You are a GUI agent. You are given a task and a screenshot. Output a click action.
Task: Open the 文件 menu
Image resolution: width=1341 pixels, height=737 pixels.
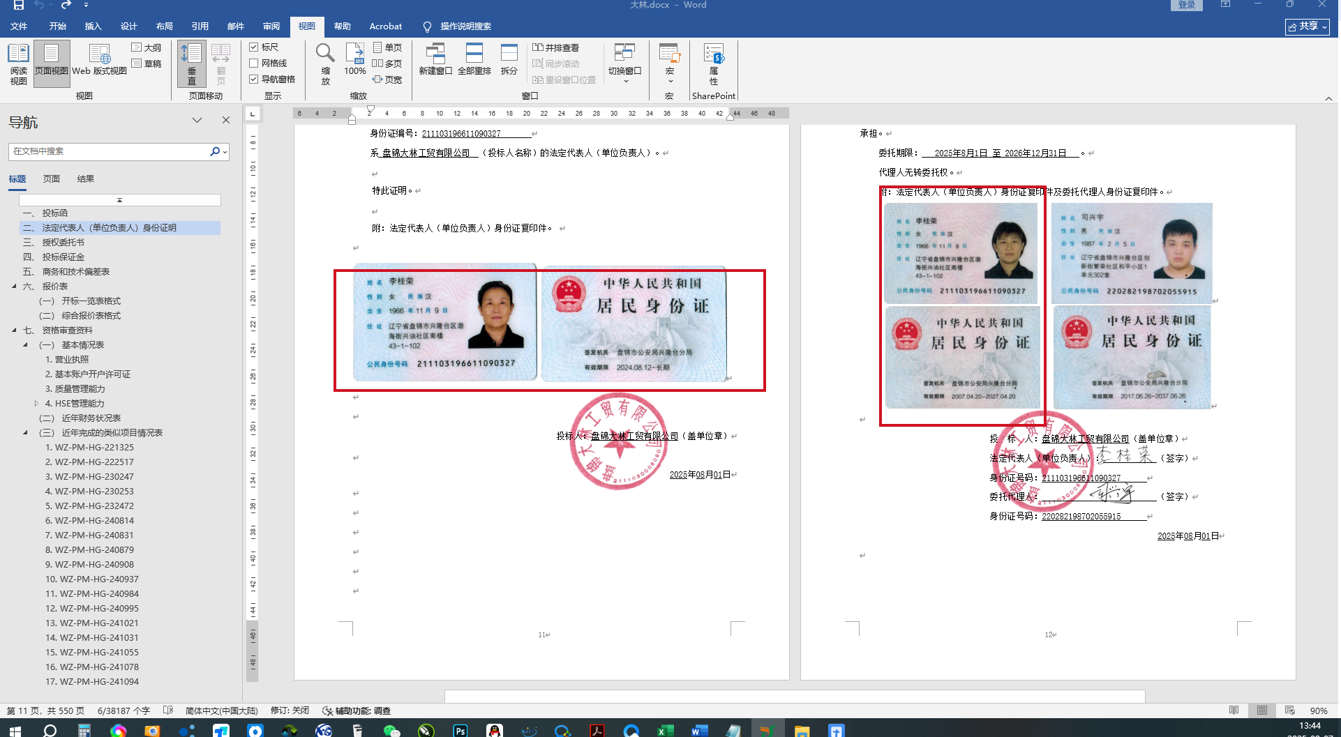pyautogui.click(x=19, y=26)
